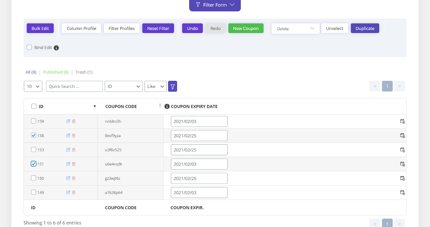Sort by Coupon Code column arrows
Screen dimensions: 430x227
pyautogui.click(x=160, y=106)
